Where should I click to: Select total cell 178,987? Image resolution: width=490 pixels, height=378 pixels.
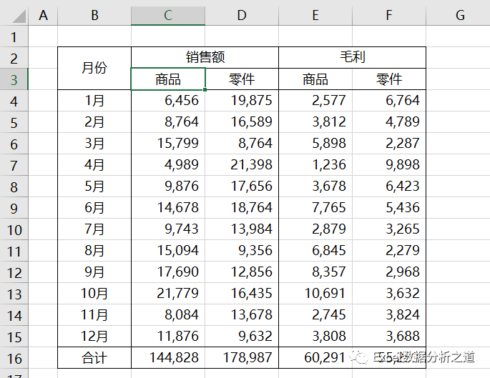242,358
